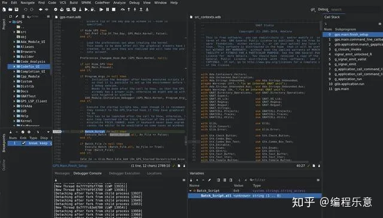This screenshot has width=383, height=218.
Task: Switch to the Debugger Execution tab
Action: (x=124, y=173)
